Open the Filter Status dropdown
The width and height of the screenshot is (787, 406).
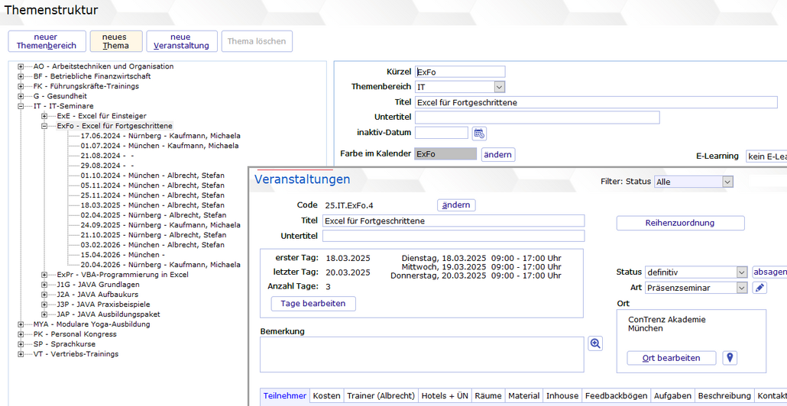pos(727,182)
